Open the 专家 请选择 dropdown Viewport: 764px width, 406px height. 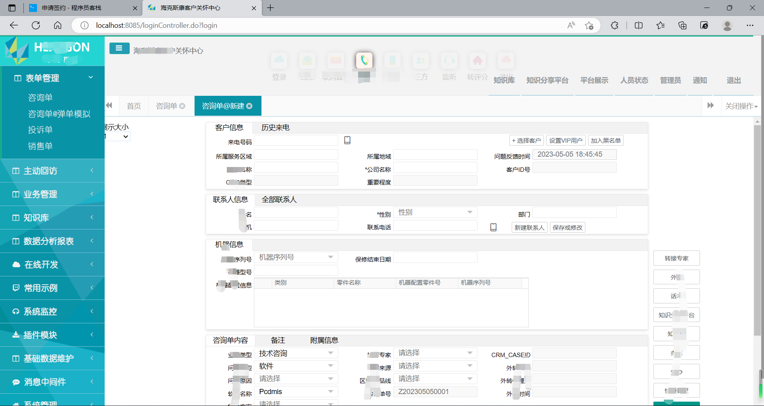[x=435, y=353]
